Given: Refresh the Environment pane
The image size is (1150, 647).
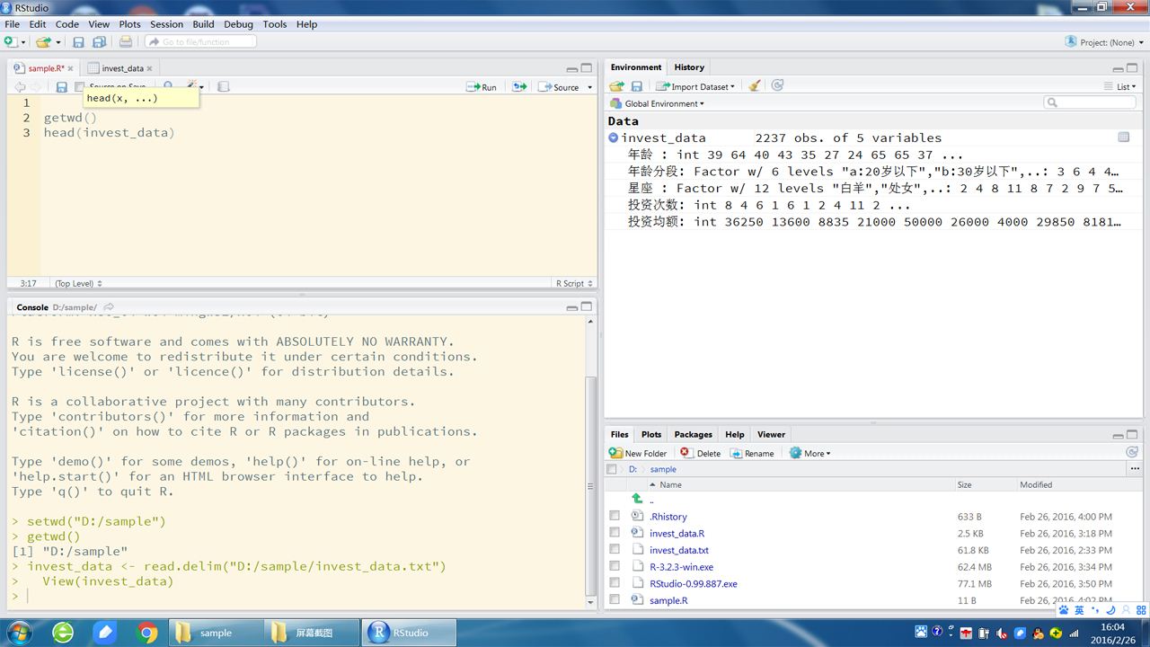Looking at the screenshot, I should point(777,85).
